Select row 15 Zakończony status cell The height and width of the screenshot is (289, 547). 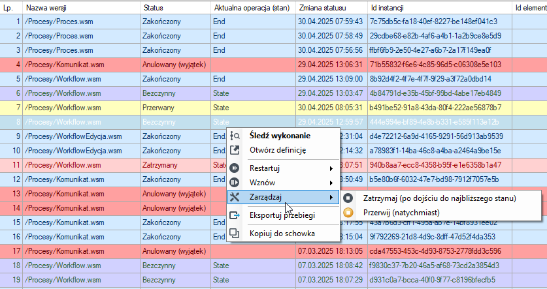click(176, 222)
